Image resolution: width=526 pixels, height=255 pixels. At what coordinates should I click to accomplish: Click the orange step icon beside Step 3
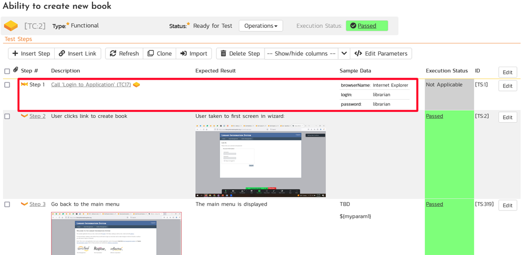[24, 204]
